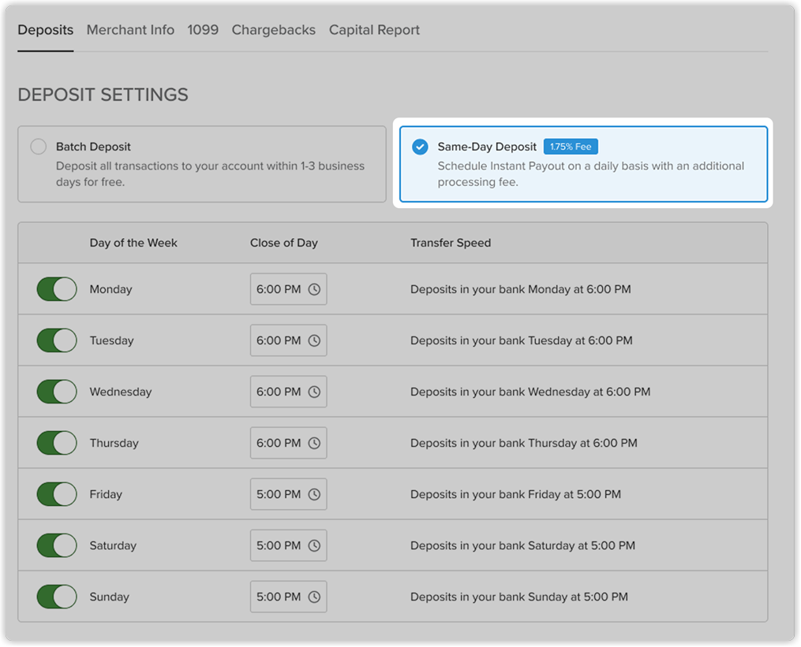Switch off Saturday deposits
This screenshot has height=647, width=801.
tap(57, 545)
